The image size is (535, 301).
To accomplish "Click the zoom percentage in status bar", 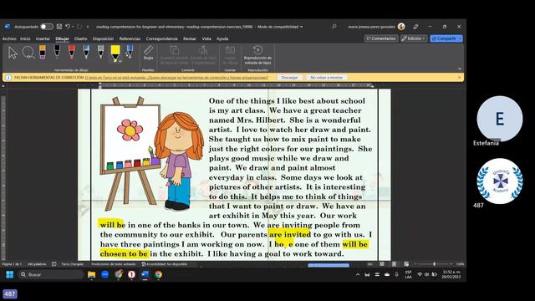I will [x=460, y=264].
